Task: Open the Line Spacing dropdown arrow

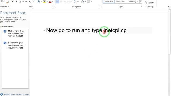Action: 78,2
